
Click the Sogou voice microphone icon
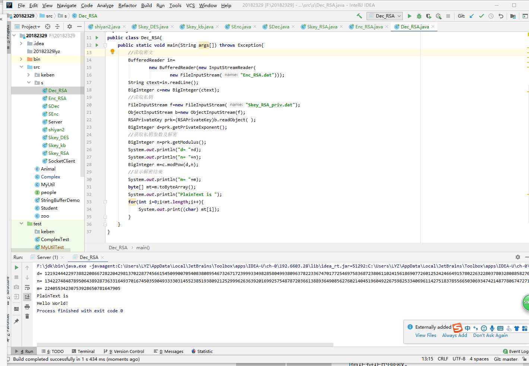click(492, 328)
